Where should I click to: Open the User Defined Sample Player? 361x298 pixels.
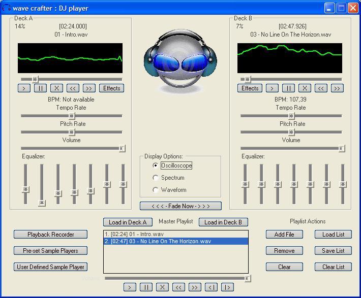(x=51, y=267)
